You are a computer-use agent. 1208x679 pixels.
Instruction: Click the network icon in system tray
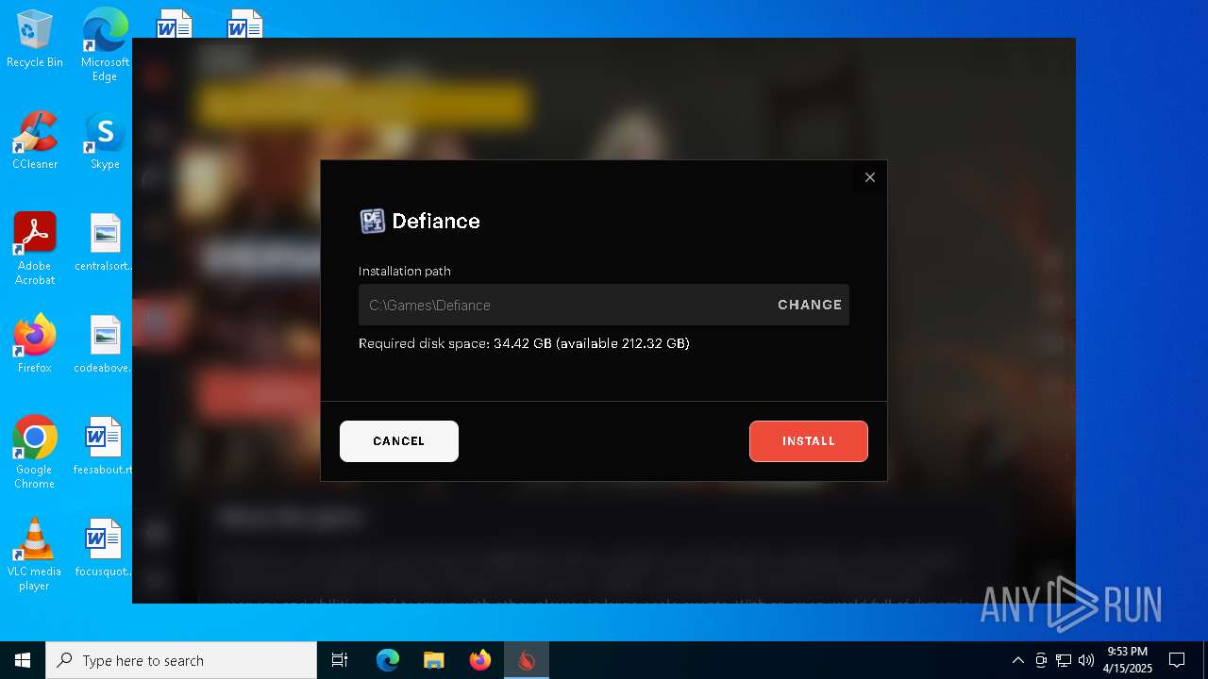tap(1064, 660)
